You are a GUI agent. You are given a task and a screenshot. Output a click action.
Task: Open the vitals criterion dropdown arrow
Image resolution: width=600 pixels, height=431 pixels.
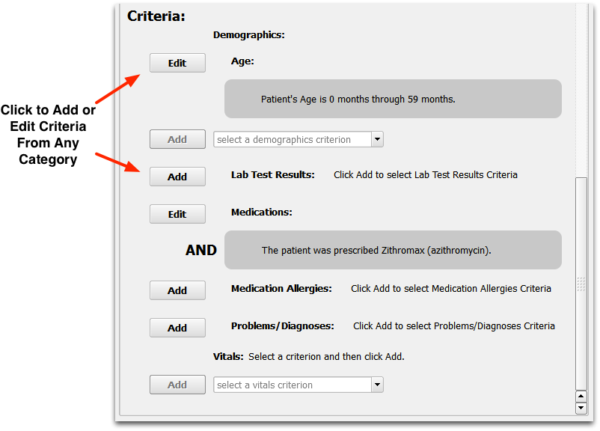point(377,385)
